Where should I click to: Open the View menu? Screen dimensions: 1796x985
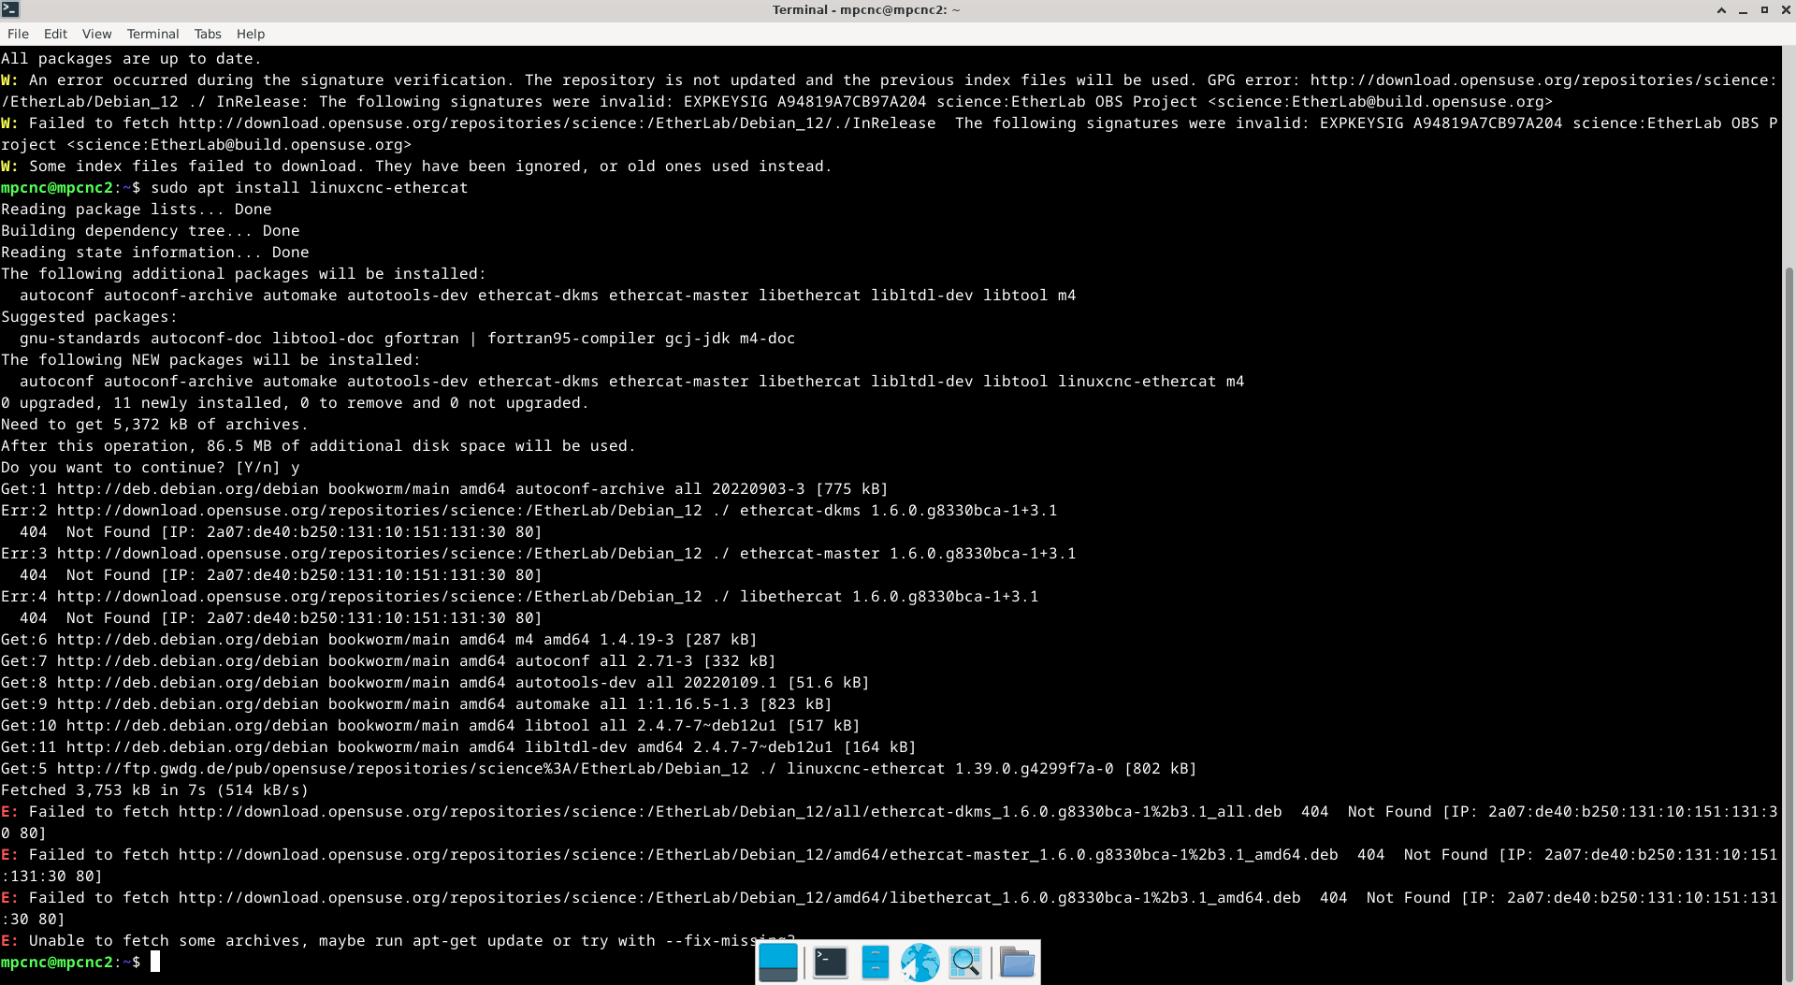pos(96,34)
